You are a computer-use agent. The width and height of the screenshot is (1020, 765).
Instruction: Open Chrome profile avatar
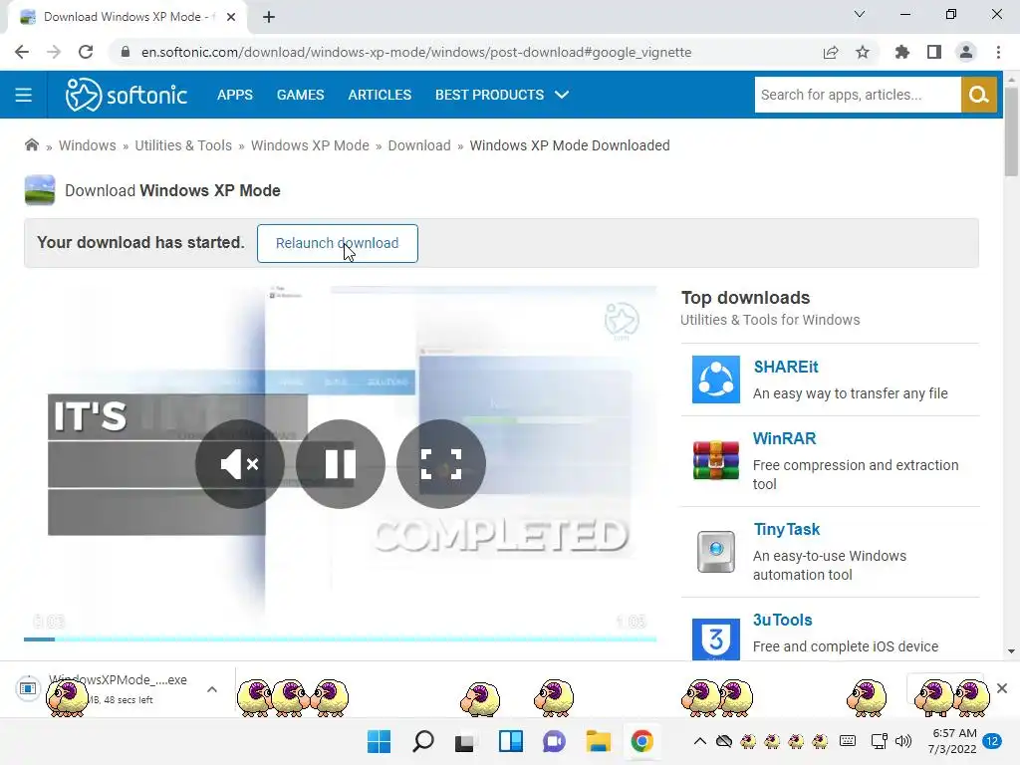click(x=966, y=52)
